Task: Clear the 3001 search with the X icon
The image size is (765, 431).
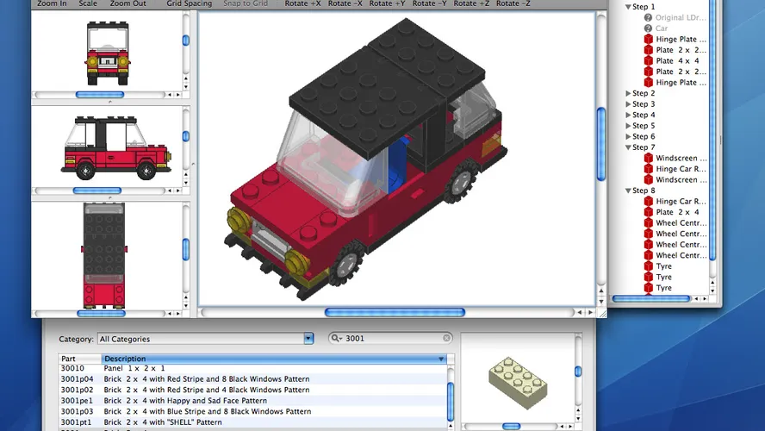Action: pyautogui.click(x=446, y=339)
